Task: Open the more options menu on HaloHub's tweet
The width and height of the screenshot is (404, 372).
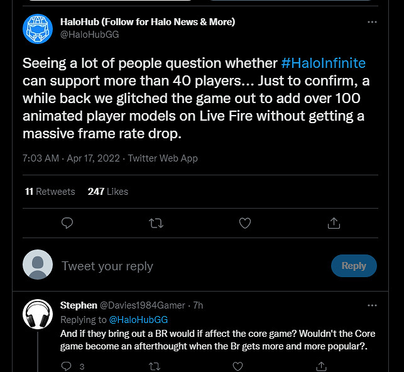Action: 372,22
